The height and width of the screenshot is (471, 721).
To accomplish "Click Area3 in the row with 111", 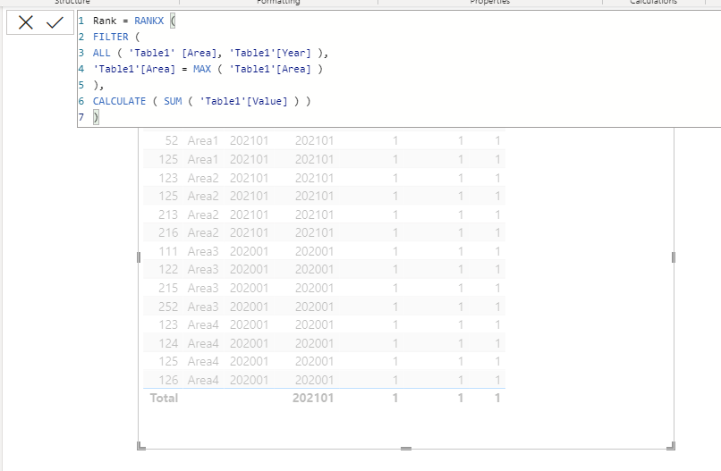I will pos(203,251).
